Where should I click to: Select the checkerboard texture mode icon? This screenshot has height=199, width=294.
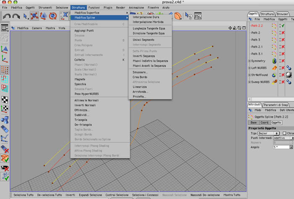click(5, 99)
